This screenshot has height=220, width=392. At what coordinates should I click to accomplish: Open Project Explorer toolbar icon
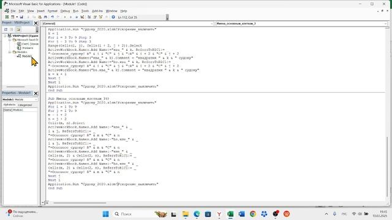point(89,17)
